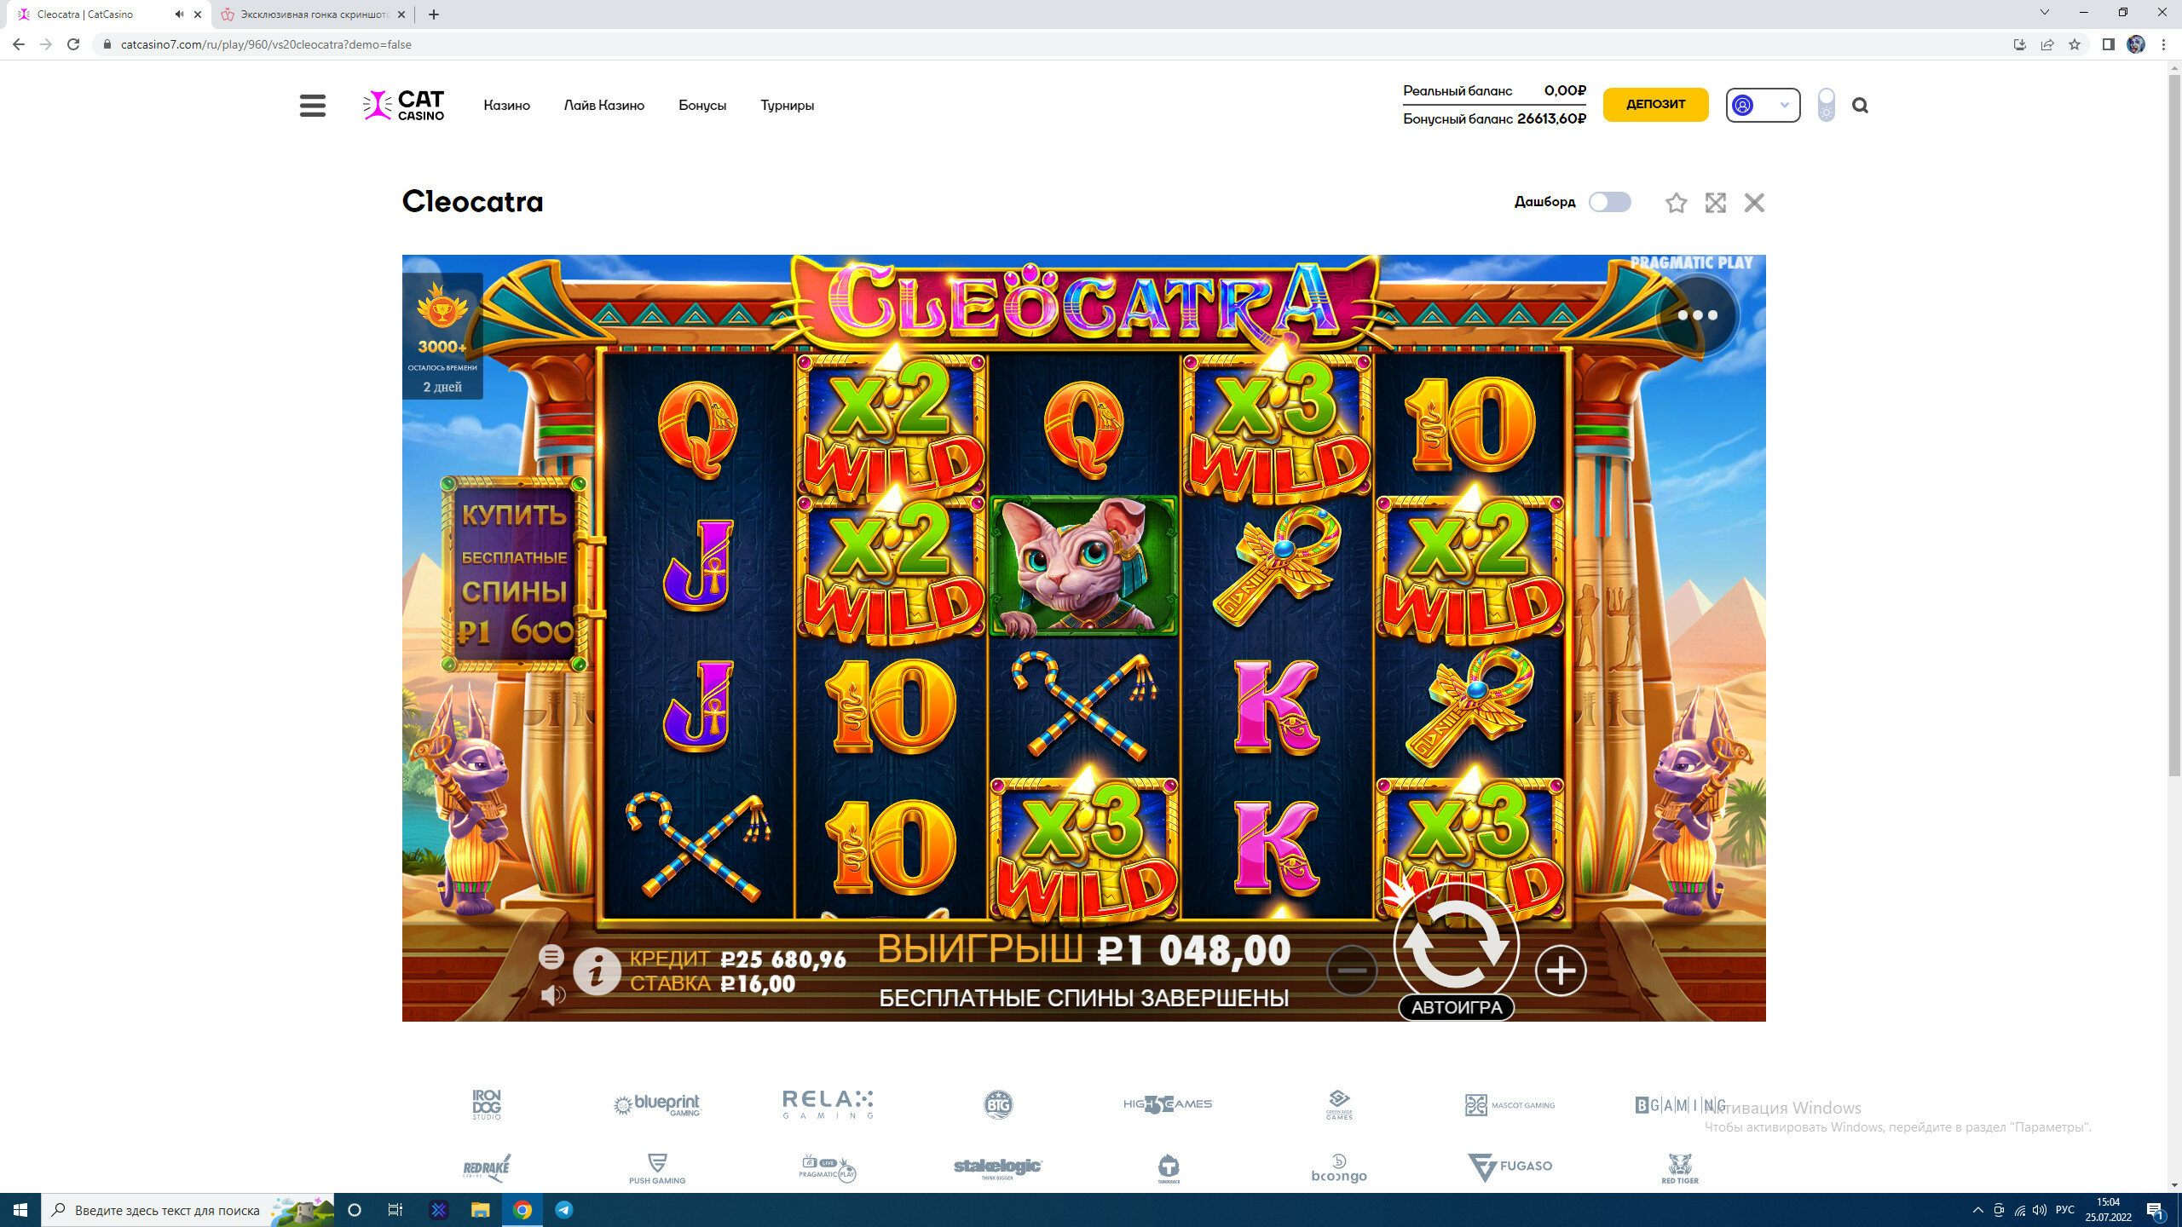The image size is (2182, 1227).
Task: Mute the slot game sound
Action: click(x=552, y=994)
